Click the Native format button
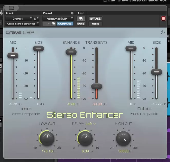This screenshot has width=170, height=162. pos(96,24)
